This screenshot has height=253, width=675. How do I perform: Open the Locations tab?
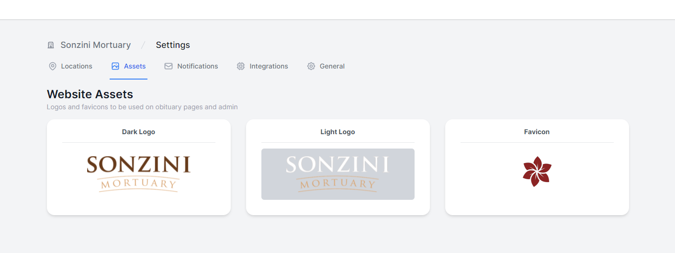[71, 66]
